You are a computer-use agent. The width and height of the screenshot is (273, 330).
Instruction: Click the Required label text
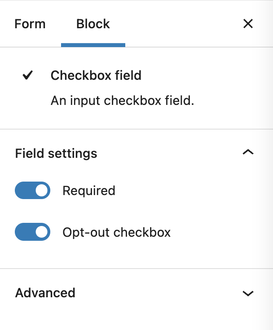coord(89,191)
